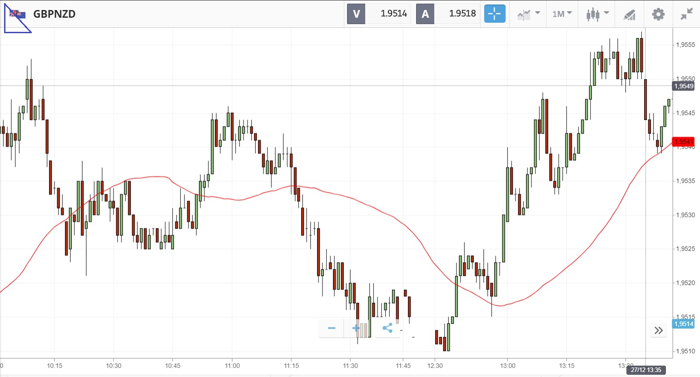Click the share chart icon
Screen dimensions: 700x377
387,328
